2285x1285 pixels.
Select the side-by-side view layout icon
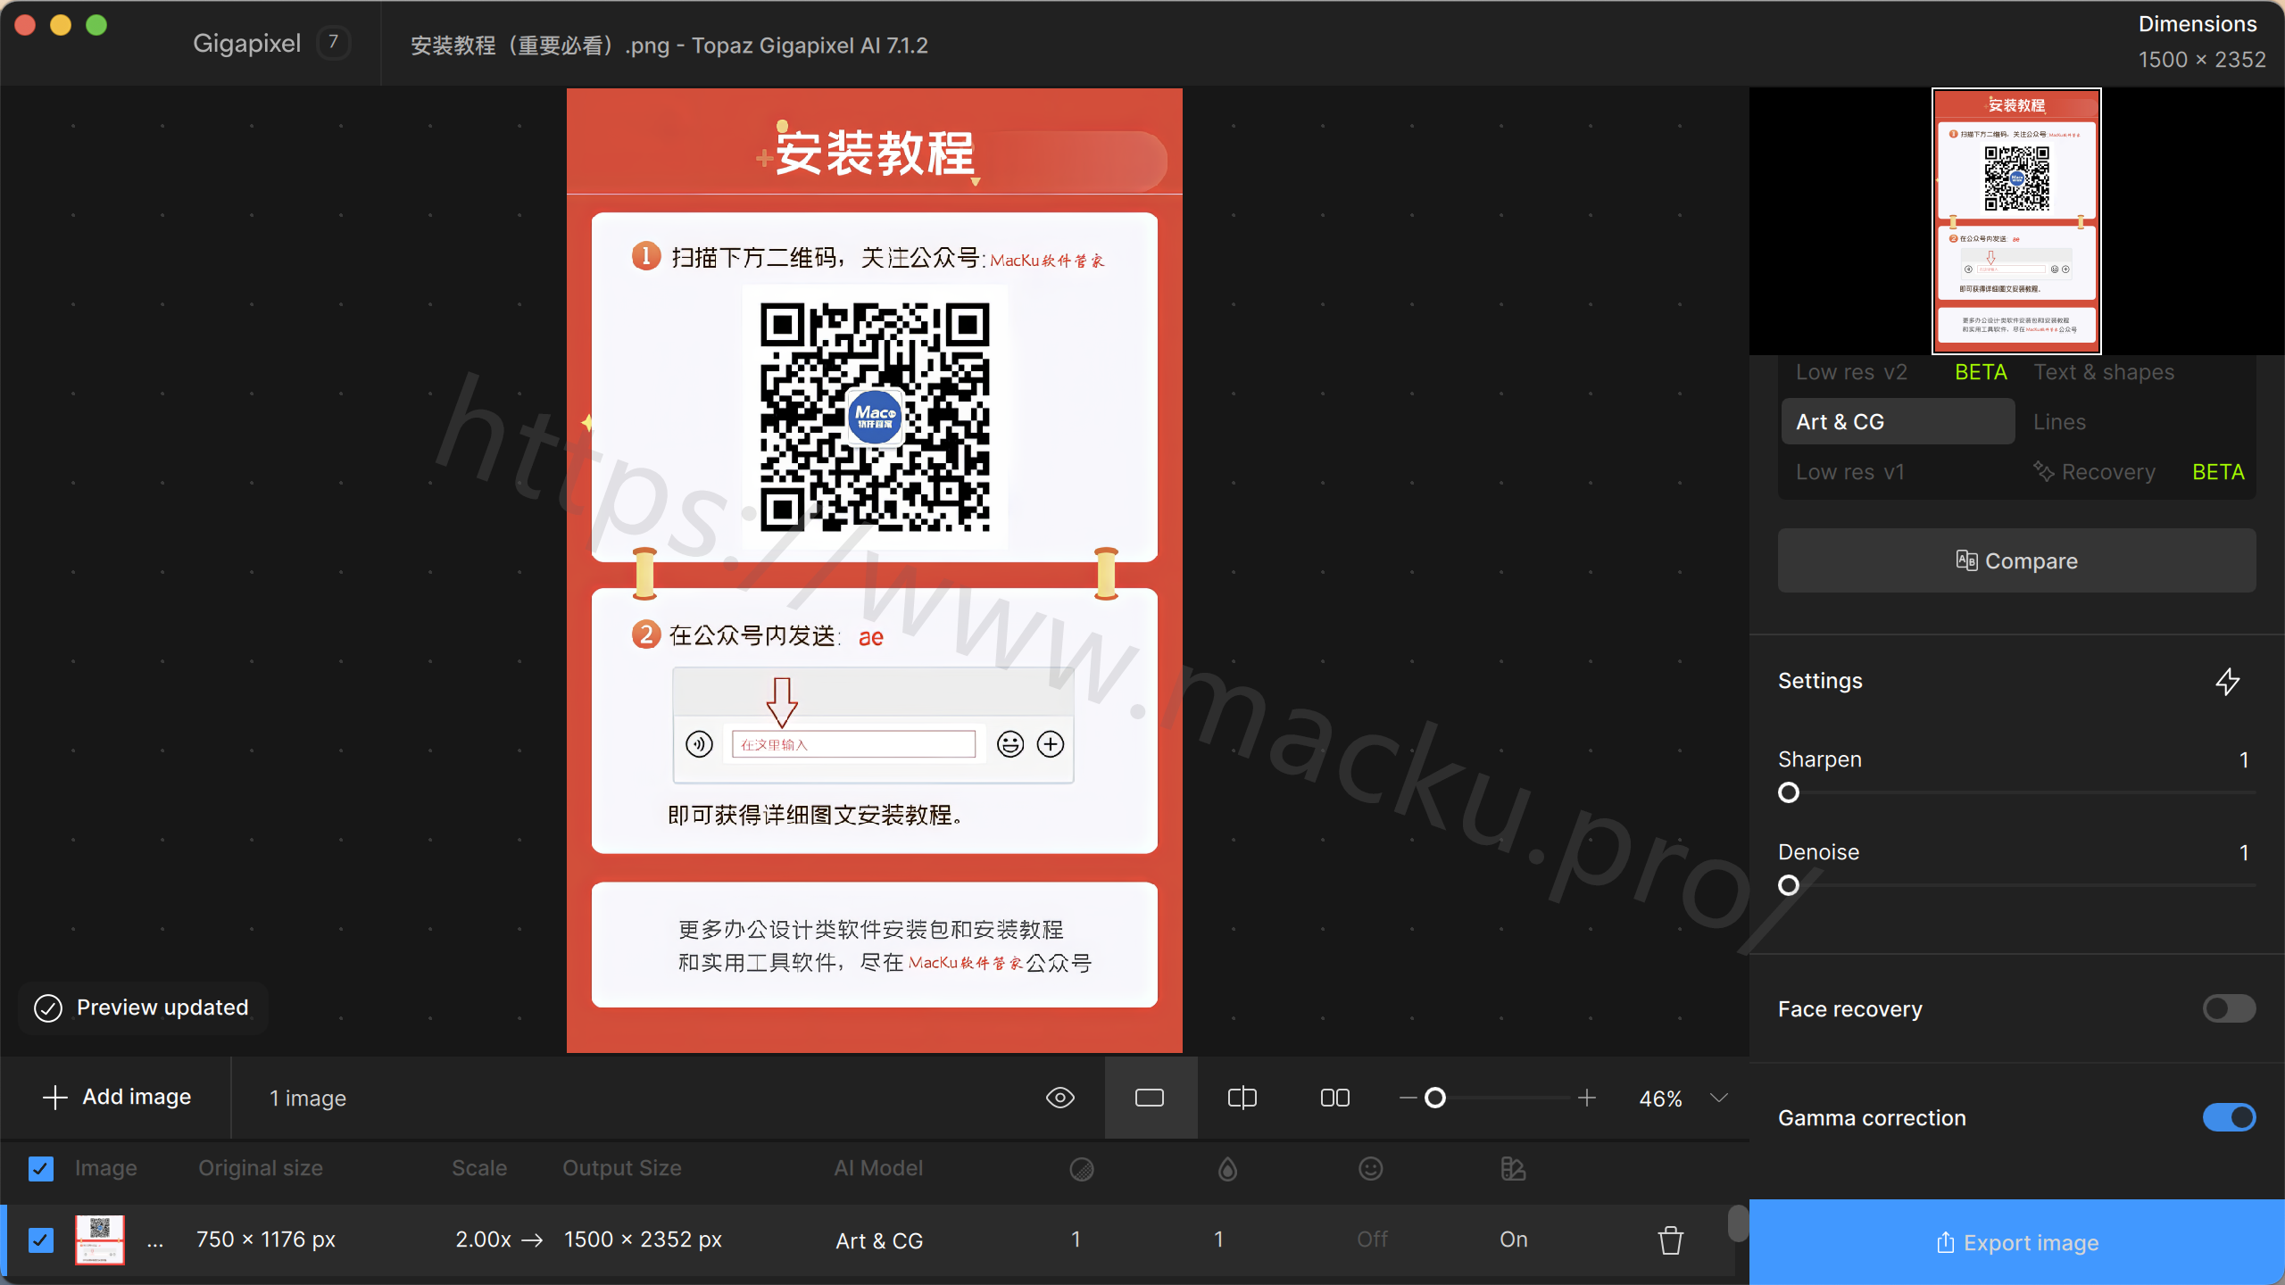click(x=1335, y=1098)
